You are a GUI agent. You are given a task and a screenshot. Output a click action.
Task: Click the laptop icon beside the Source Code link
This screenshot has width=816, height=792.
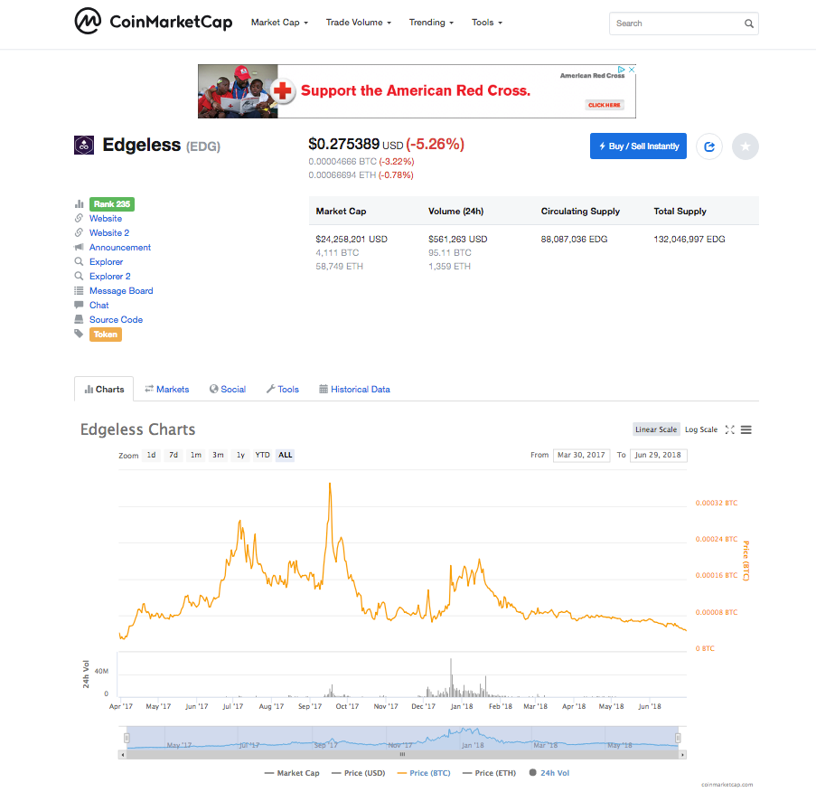80,319
